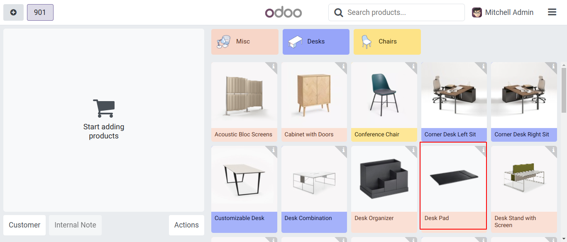Click Mitchell Admin avatar icon
The height and width of the screenshot is (242, 567).
pyautogui.click(x=477, y=12)
